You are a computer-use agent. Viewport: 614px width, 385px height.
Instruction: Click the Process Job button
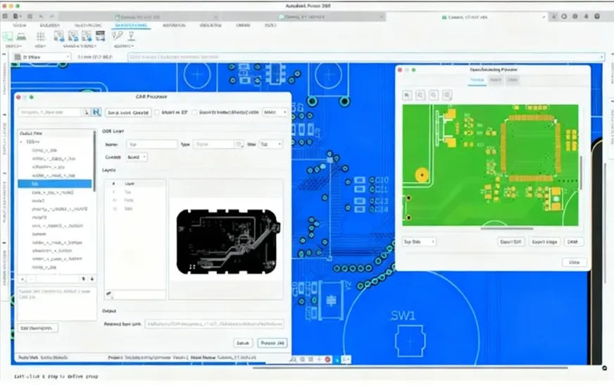click(x=272, y=343)
